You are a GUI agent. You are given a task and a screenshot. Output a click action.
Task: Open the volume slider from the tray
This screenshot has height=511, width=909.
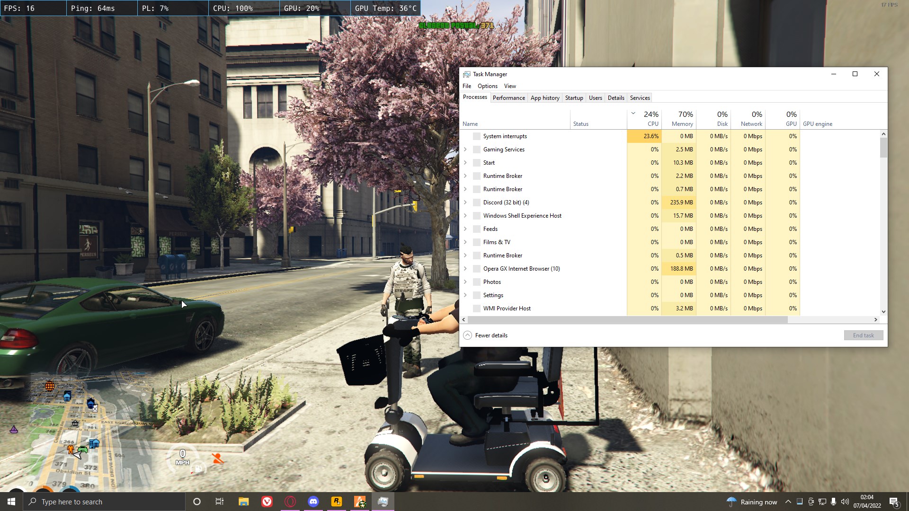[x=845, y=502]
